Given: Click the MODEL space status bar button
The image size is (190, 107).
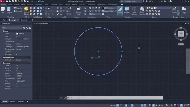Looking at the screenshot, I should 113,105.
